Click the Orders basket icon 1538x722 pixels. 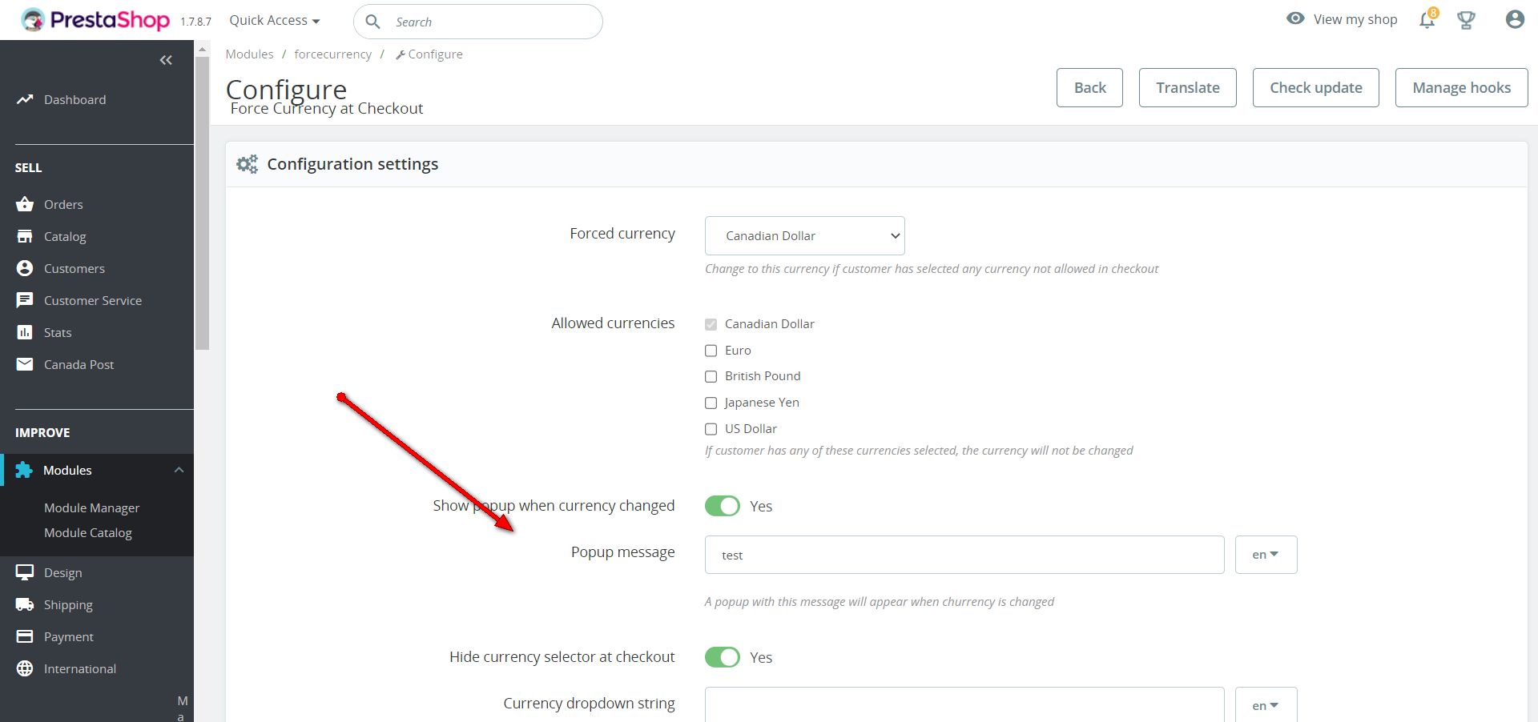(25, 204)
